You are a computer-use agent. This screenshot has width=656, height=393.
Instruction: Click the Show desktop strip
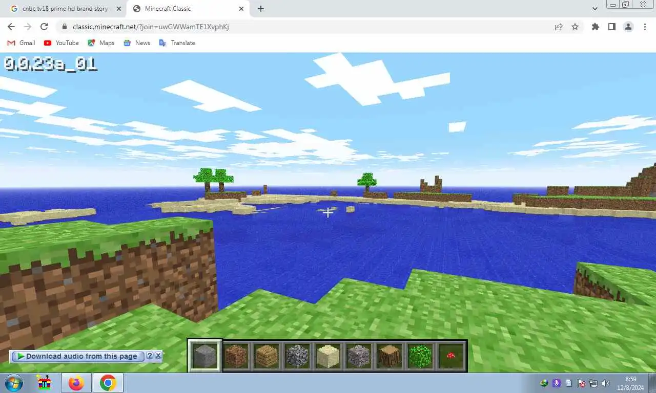[652, 383]
